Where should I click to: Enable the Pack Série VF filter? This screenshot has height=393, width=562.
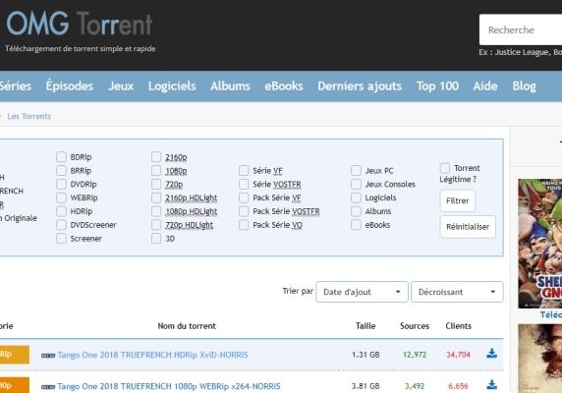[244, 197]
